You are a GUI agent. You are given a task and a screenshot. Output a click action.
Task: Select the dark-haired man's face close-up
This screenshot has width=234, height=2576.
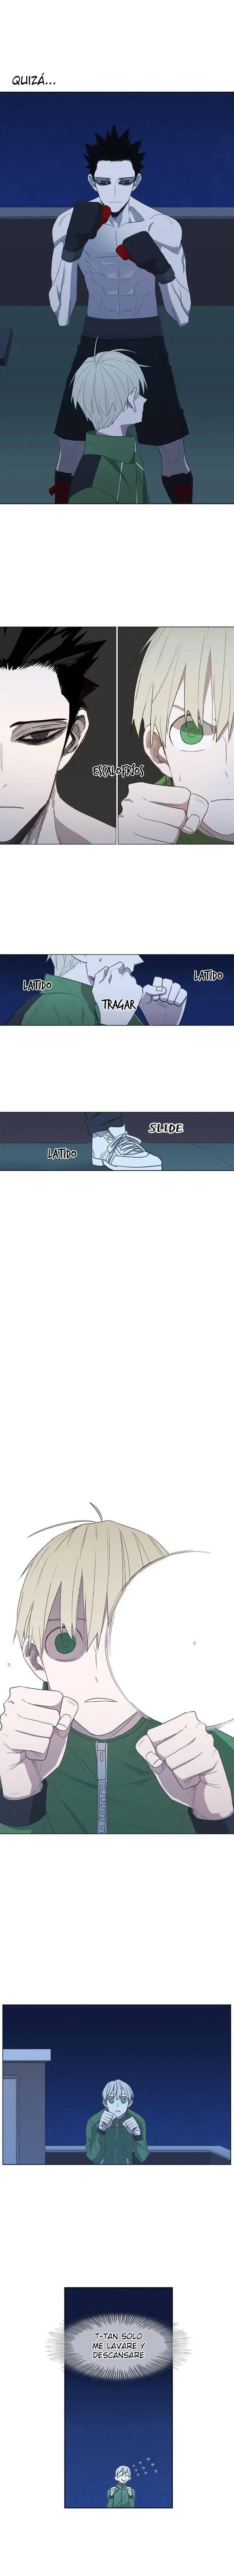coord(58,735)
